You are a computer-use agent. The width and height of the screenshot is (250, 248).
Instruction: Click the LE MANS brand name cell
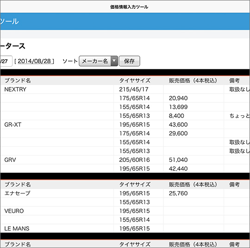[57, 229]
